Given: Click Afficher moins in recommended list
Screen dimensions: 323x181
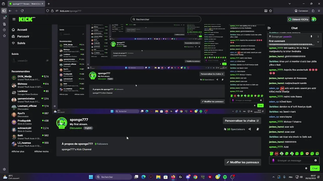Looking at the screenshot, I should pyautogui.click(x=41, y=152).
